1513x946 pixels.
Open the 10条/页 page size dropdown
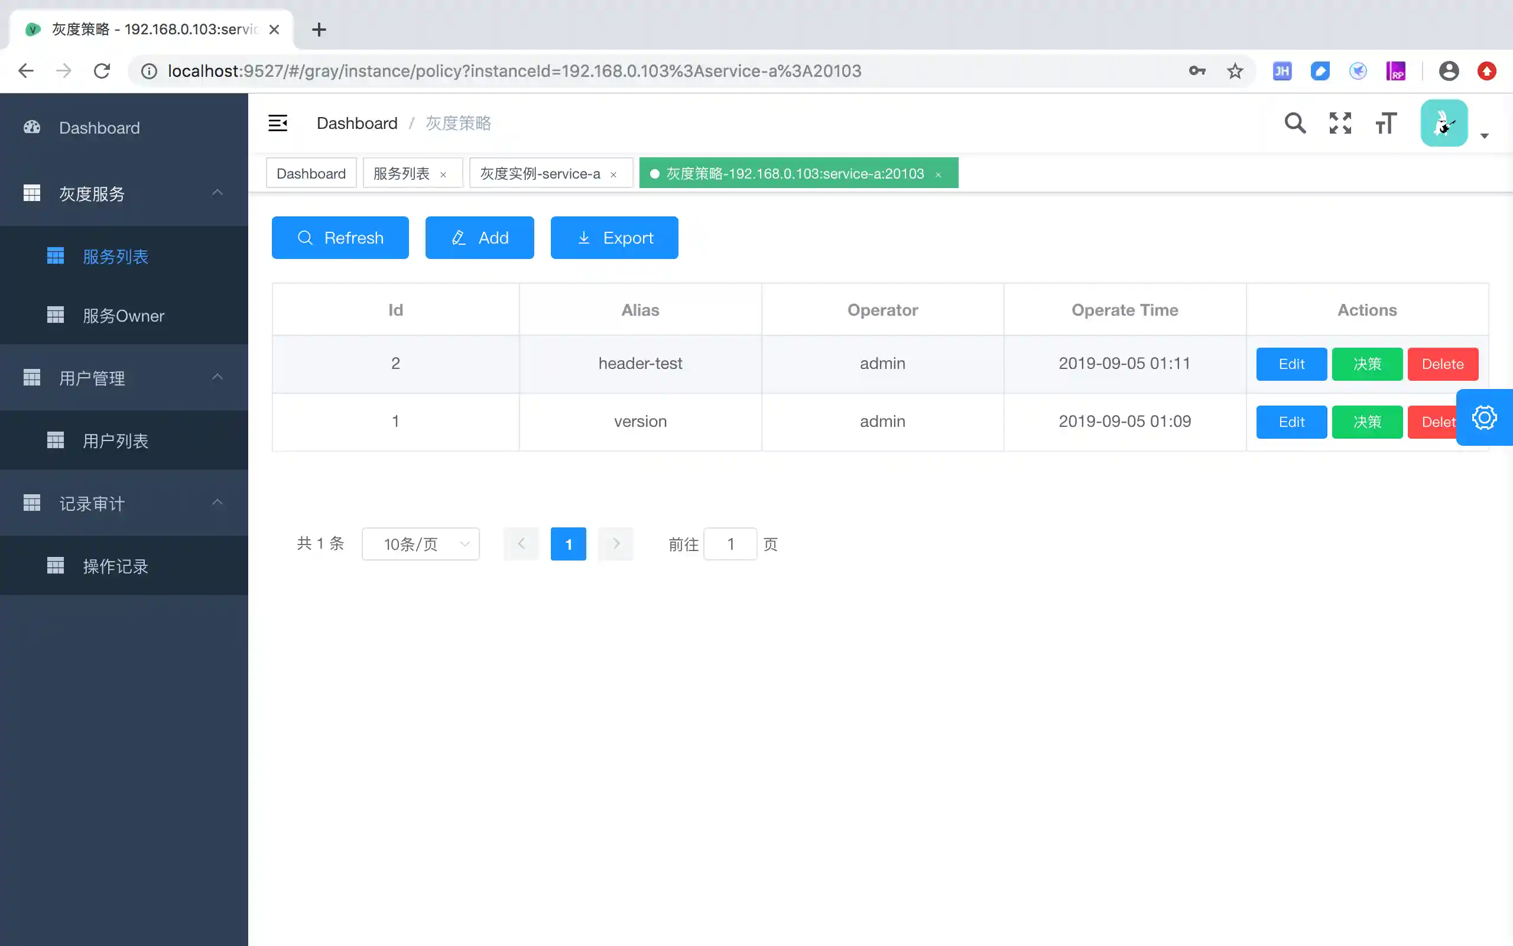[420, 544]
